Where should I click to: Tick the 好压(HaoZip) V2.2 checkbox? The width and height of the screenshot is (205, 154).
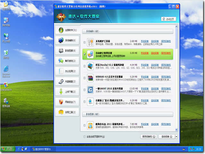pyautogui.click(x=85, y=66)
